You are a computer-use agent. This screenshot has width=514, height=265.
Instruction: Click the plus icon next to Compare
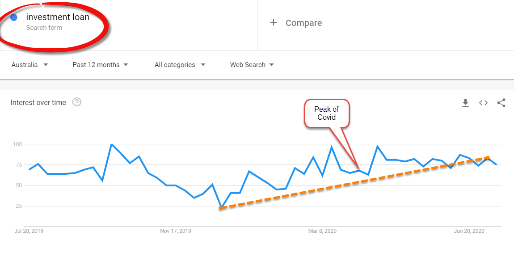pyautogui.click(x=274, y=23)
